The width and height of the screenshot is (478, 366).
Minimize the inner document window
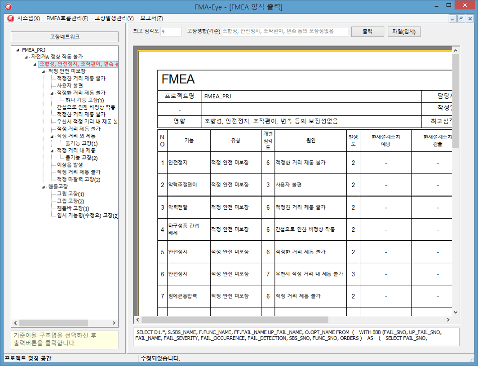(x=452, y=18)
